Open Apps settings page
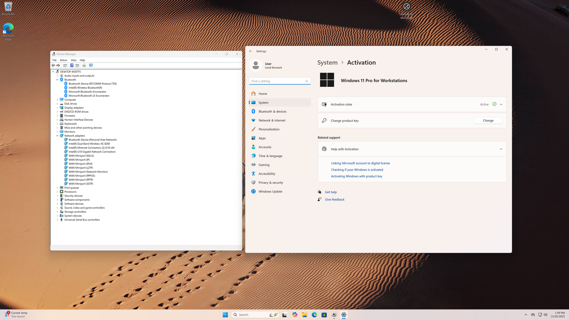This screenshot has height=320, width=569. tap(280, 138)
